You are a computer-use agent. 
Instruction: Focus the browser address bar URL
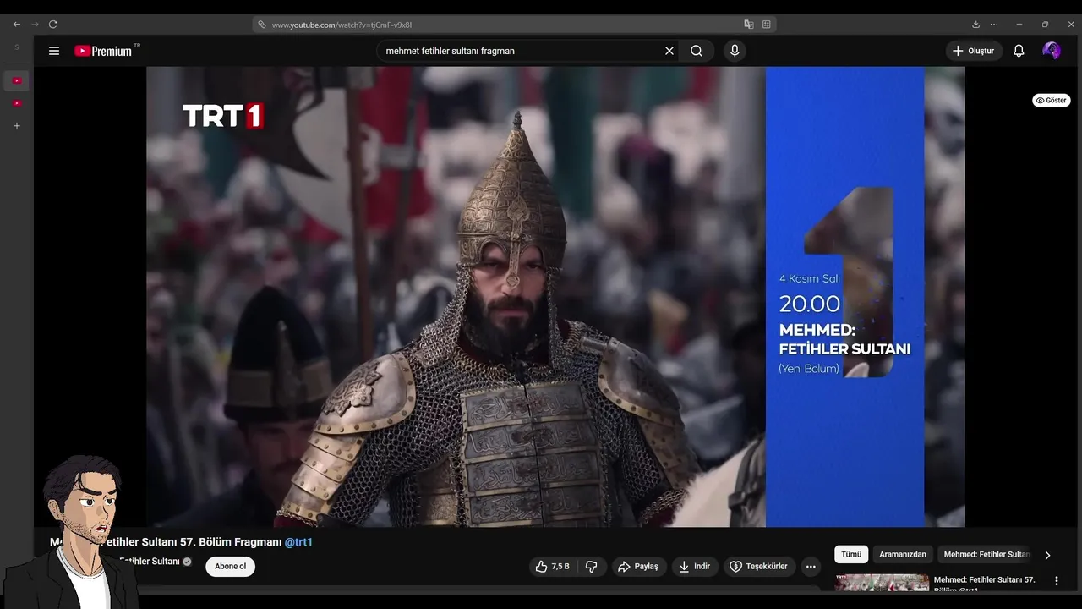(x=342, y=25)
